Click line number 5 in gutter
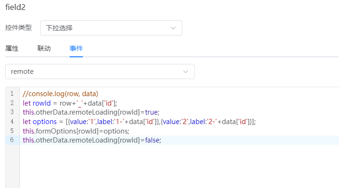This screenshot has width=339, height=188. point(12,131)
